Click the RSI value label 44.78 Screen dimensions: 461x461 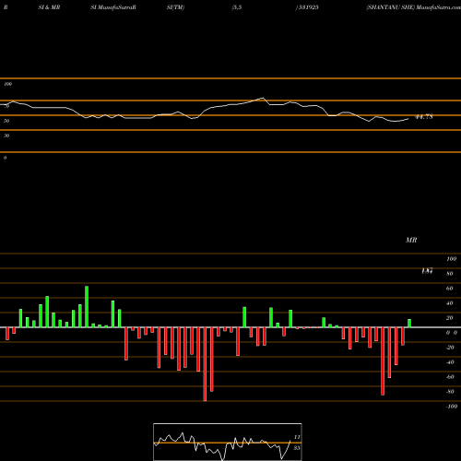click(424, 117)
